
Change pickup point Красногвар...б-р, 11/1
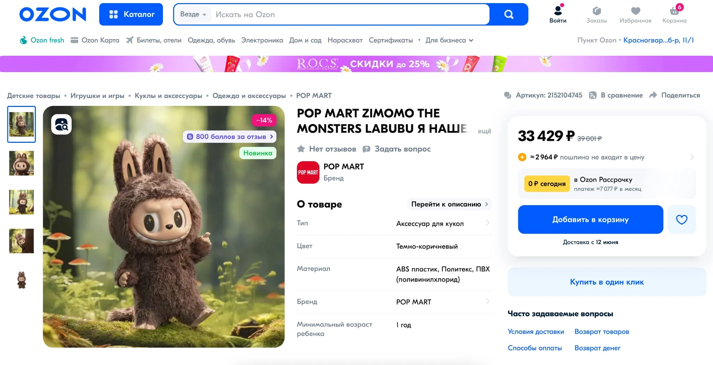coord(658,40)
